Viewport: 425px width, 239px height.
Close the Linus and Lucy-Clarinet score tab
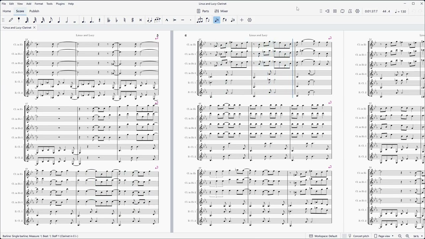[34, 28]
